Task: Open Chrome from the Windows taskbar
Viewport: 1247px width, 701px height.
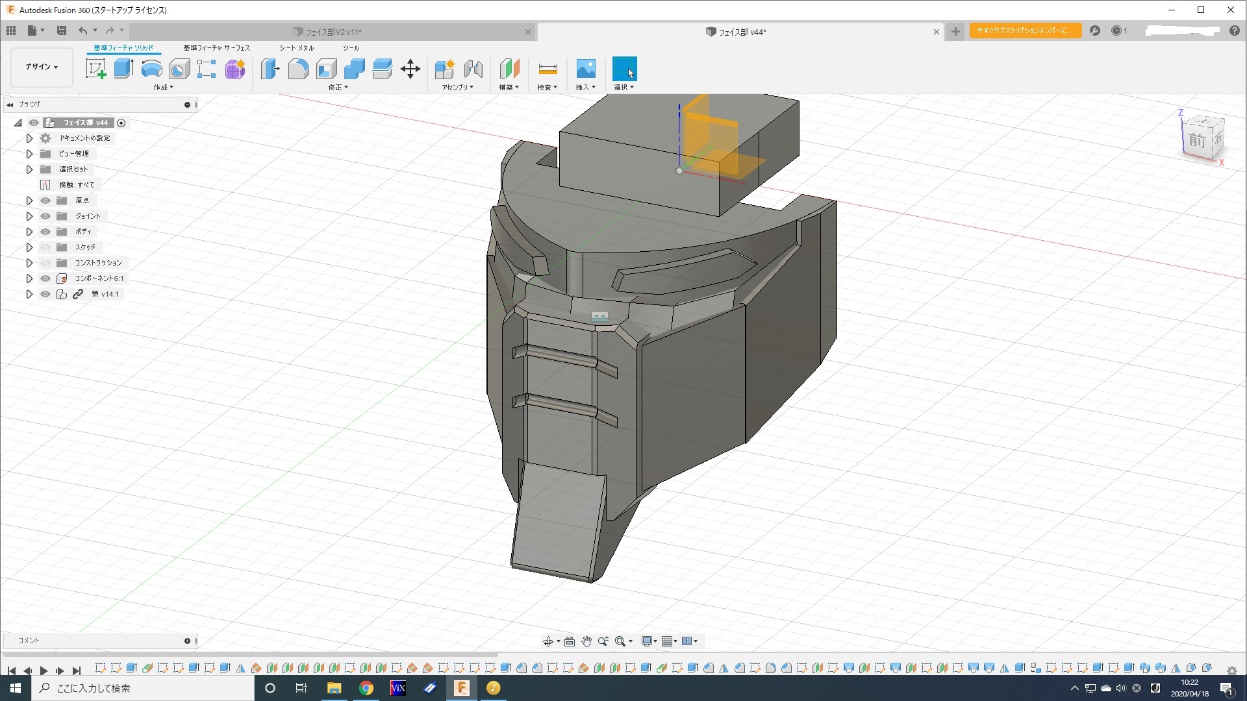Action: (x=366, y=688)
